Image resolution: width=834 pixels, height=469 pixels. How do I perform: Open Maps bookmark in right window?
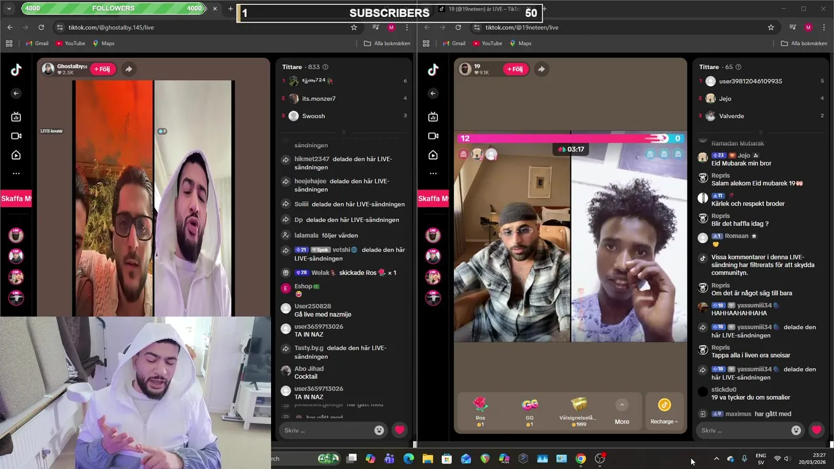[519, 43]
